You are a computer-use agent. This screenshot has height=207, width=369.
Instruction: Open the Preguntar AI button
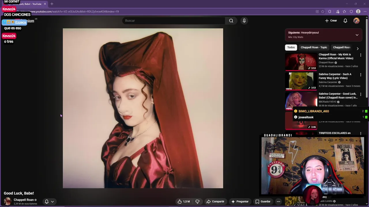[240, 202]
